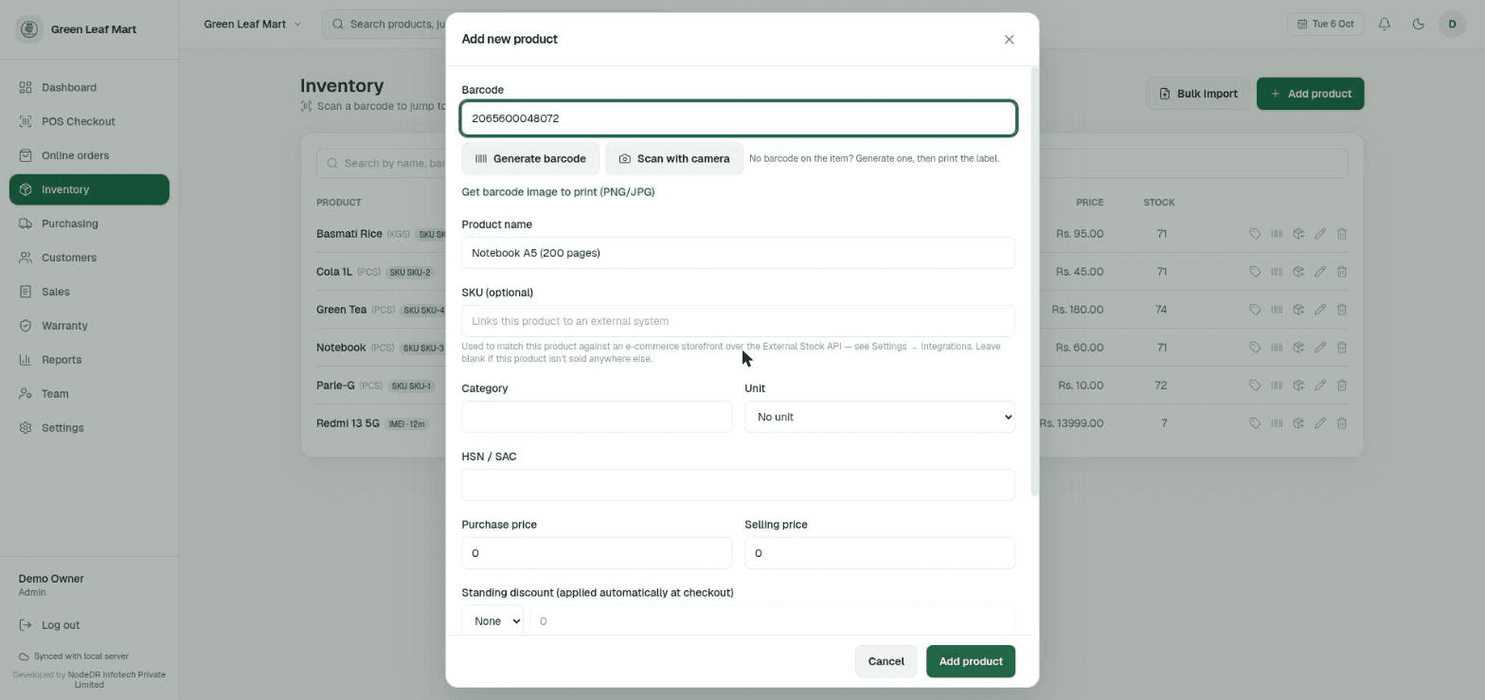
Task: Expand the Green Leaf Mart store selector
Action: click(252, 24)
